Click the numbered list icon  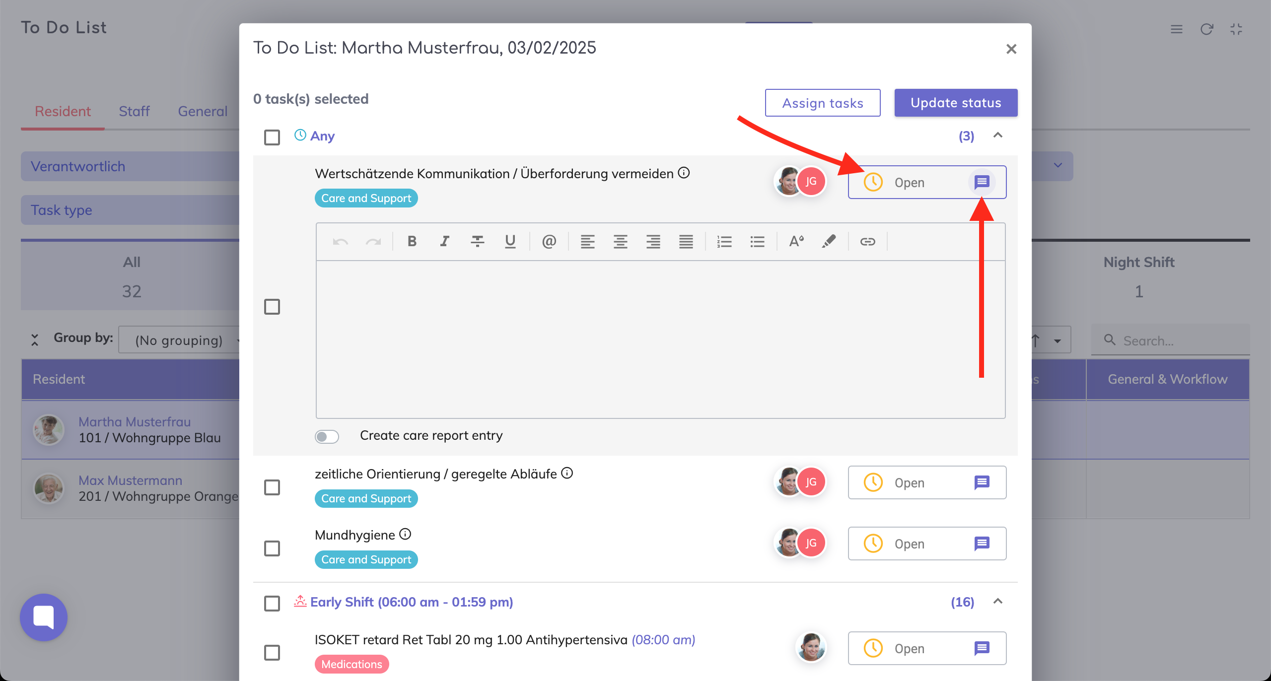tap(724, 242)
